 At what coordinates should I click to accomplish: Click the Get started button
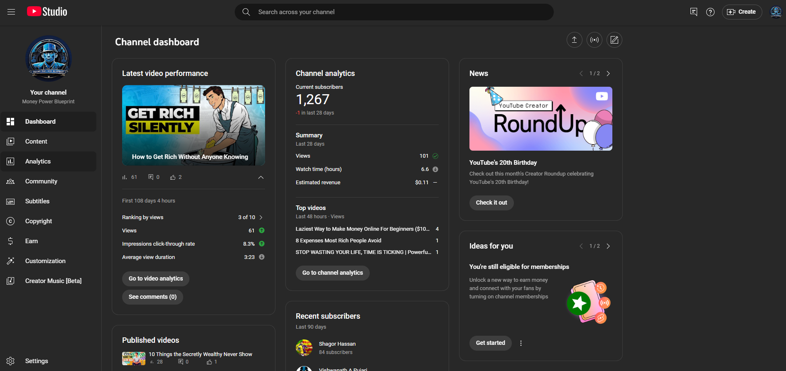point(491,343)
